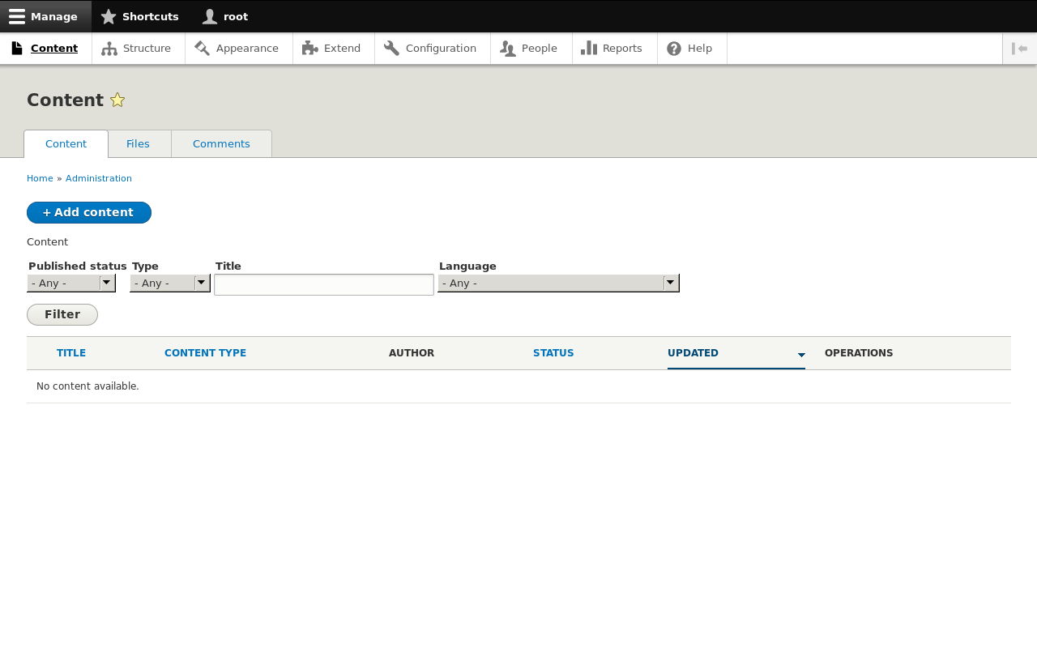
Task: Click the Appearance paintbrush icon
Action: tap(201, 49)
